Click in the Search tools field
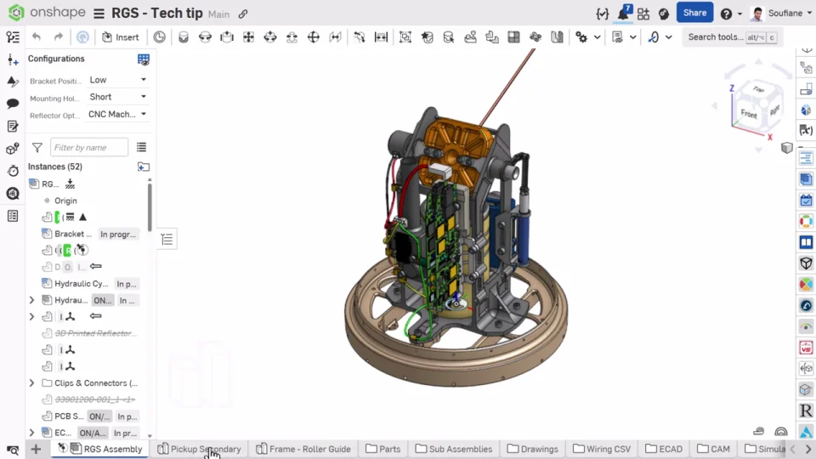The image size is (816, 459). tap(731, 37)
